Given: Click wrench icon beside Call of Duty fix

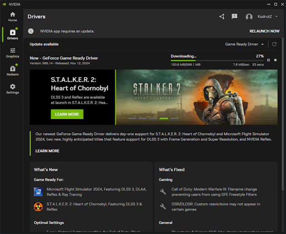Looking at the screenshot, I should (x=163, y=192).
